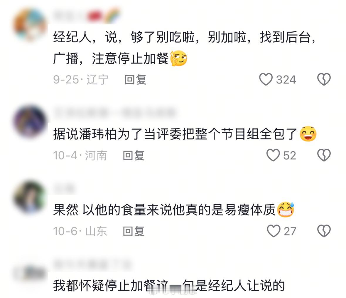Viewport: 346px width, 298px height.
Task: Dislike the 辽宁 comment with broken heart
Action: click(324, 79)
